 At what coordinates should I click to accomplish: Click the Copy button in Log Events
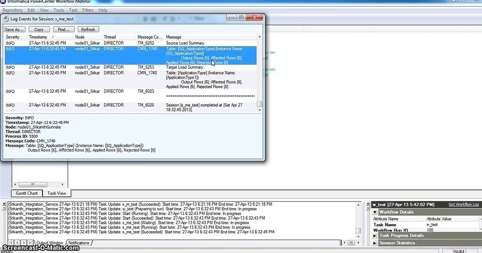39,30
